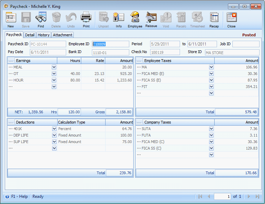The image size is (265, 204).
Task: Click the Paycheck ID field PC-10144
Action: tap(48, 44)
